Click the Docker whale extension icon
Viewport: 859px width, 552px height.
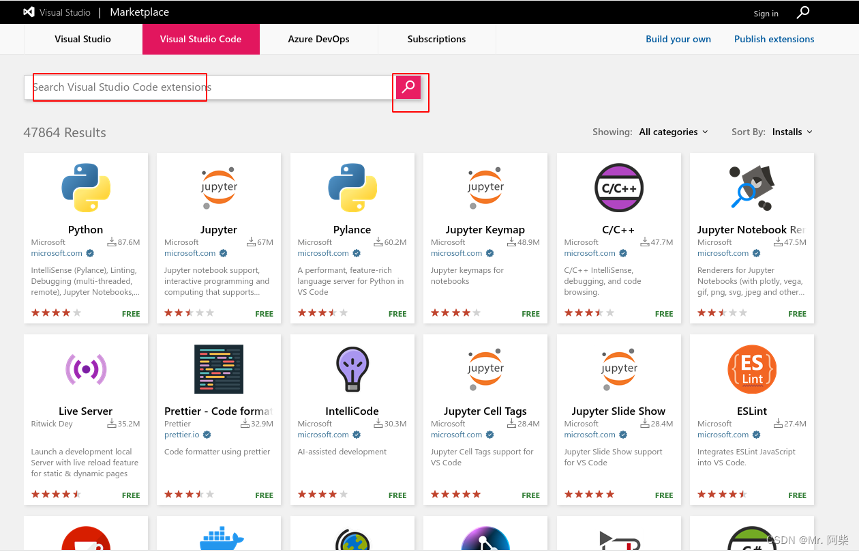[222, 538]
